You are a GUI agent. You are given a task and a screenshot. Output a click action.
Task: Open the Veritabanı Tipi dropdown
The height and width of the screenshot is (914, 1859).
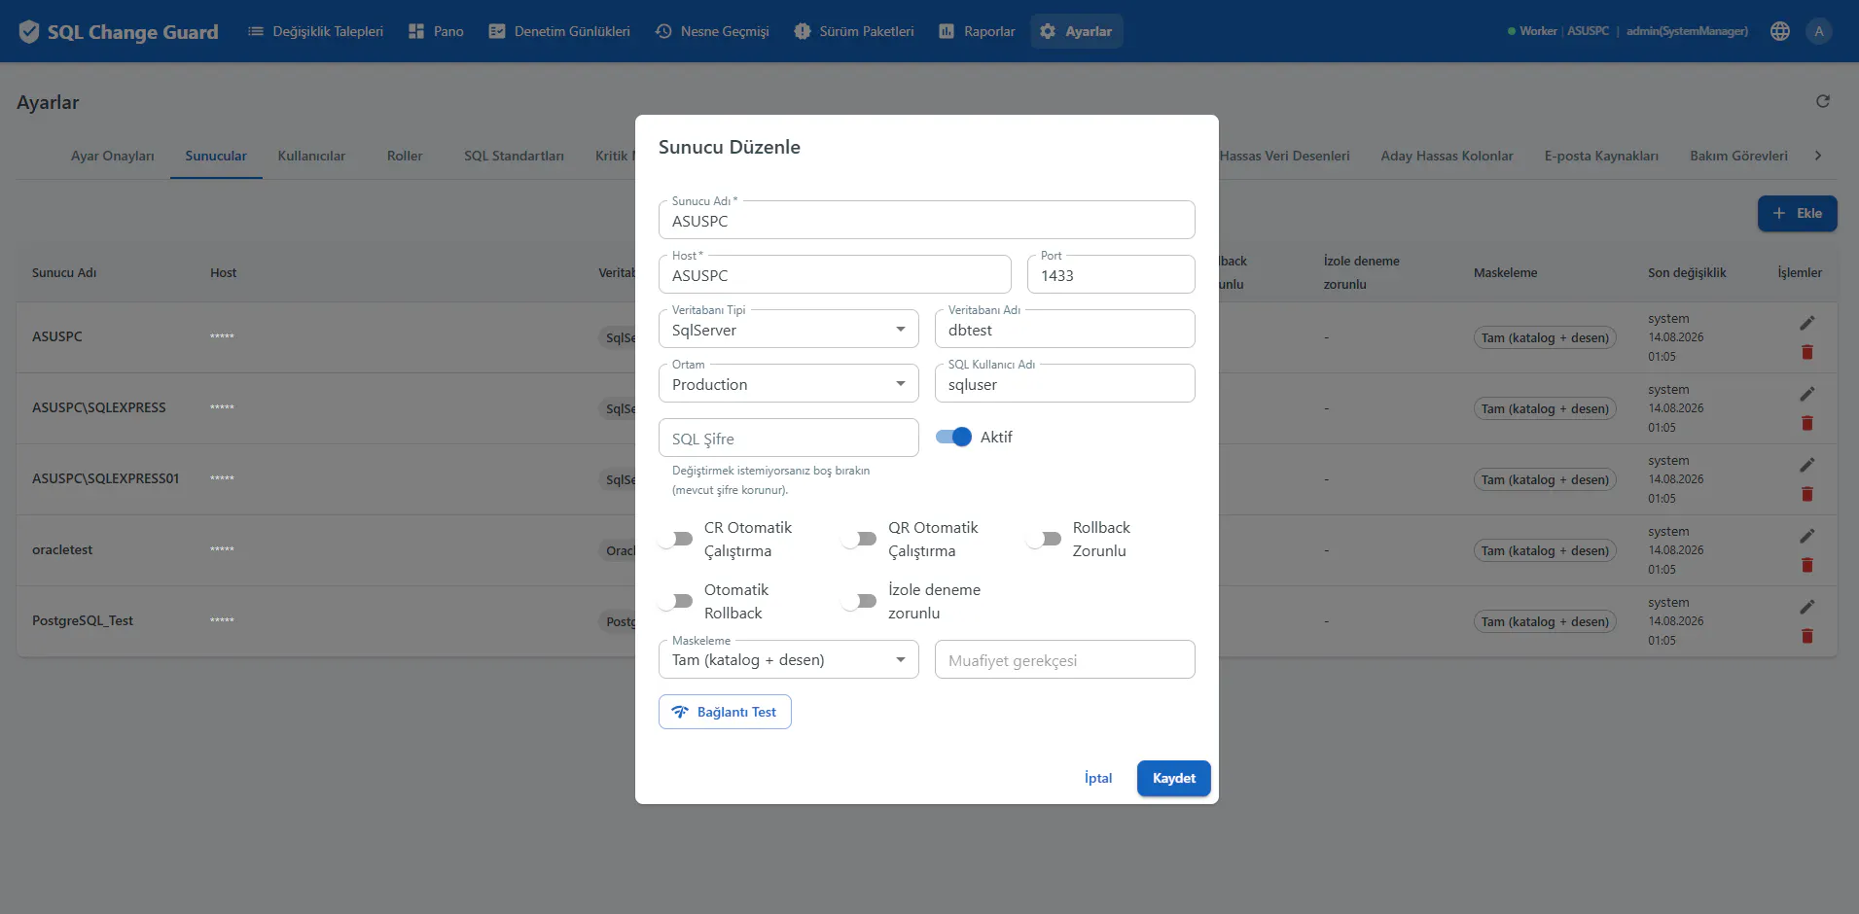(789, 329)
